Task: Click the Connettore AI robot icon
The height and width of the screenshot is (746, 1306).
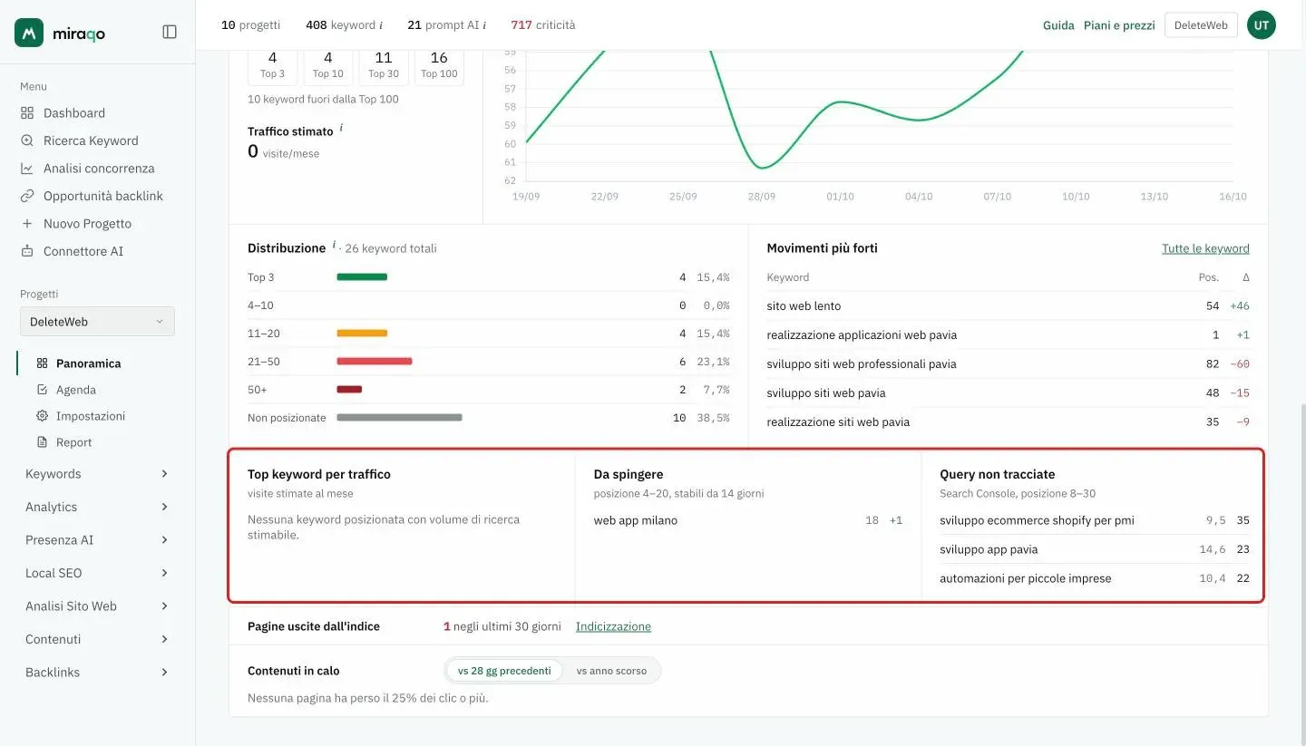Action: [x=27, y=251]
